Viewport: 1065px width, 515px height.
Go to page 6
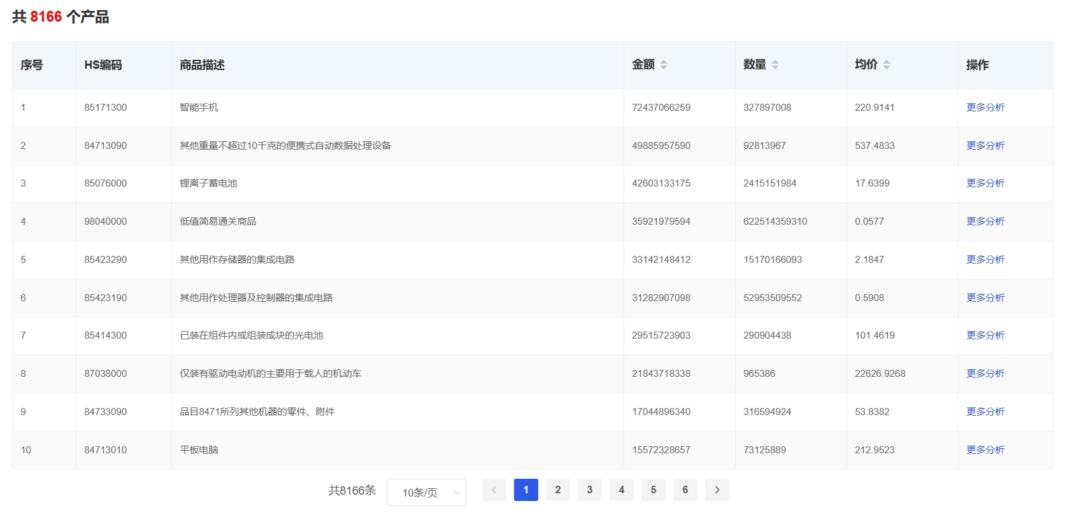[685, 490]
